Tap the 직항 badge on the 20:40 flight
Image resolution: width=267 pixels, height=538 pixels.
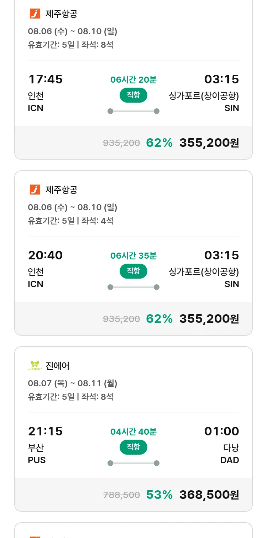click(133, 271)
